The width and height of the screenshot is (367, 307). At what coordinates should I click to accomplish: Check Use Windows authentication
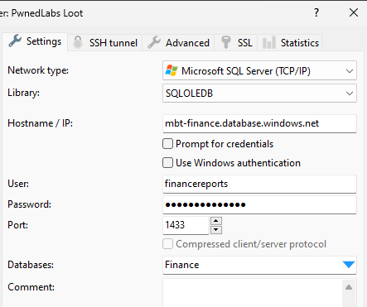point(167,163)
